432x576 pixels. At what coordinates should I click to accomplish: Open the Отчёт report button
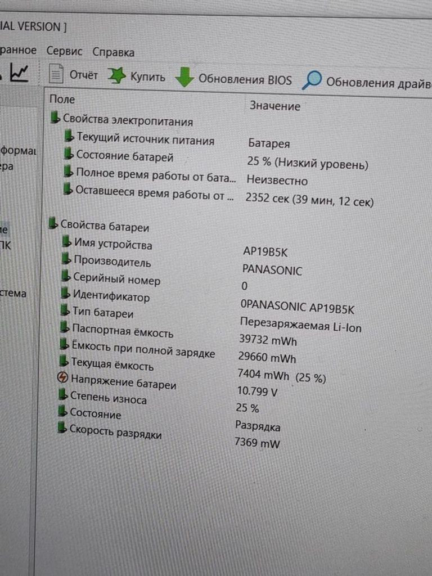pos(74,74)
